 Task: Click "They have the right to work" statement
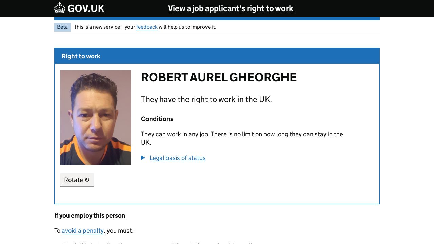coord(206,99)
